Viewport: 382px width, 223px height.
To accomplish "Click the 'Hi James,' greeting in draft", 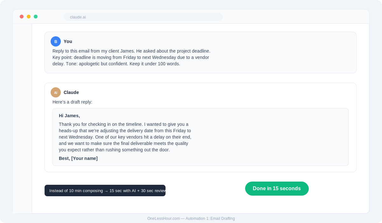I will coord(69,116).
